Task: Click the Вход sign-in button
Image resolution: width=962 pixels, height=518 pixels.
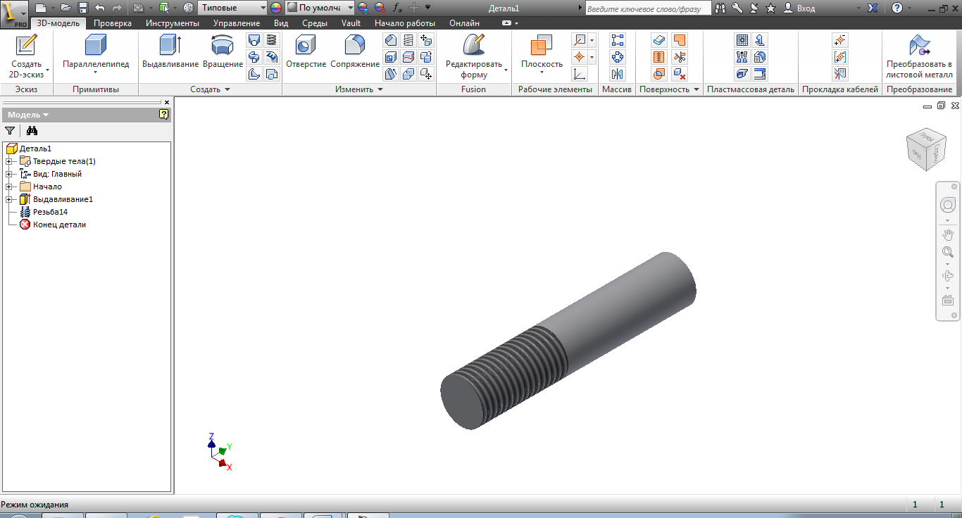Action: 800,8
